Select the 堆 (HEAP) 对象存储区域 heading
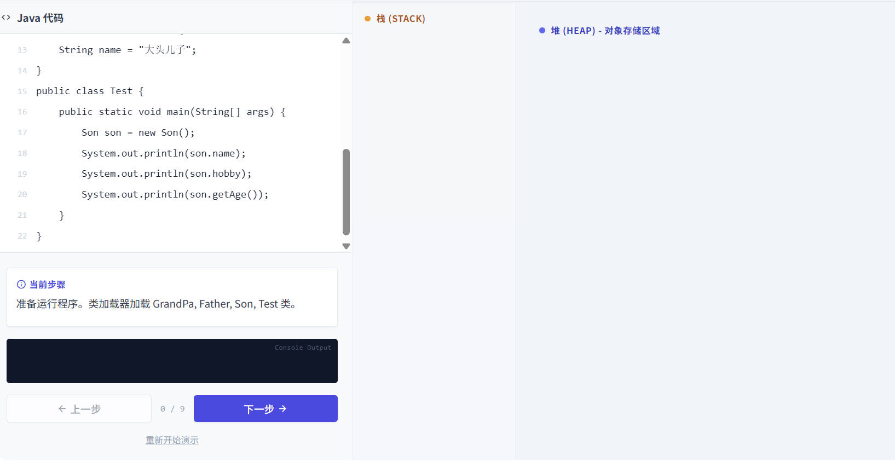This screenshot has height=463, width=895. [605, 31]
